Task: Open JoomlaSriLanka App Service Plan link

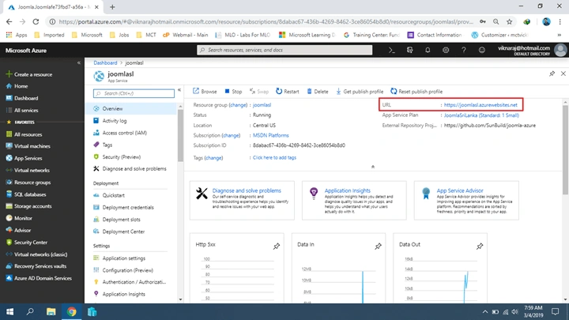Action: click(x=481, y=115)
